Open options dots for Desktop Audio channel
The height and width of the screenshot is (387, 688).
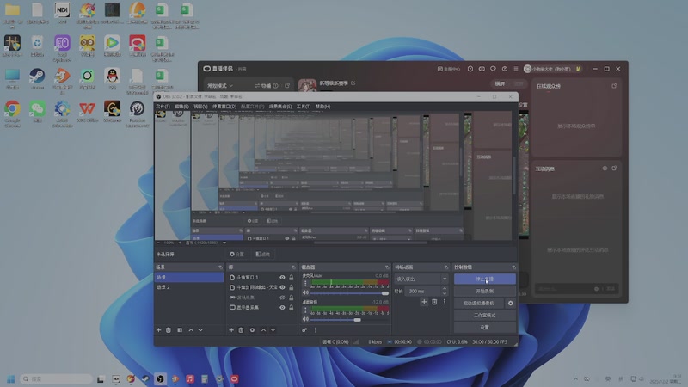click(x=305, y=310)
